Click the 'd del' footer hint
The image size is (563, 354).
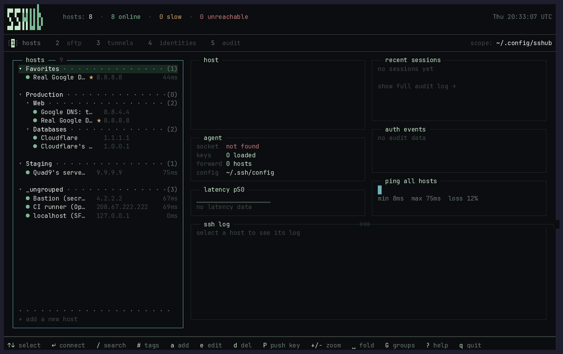243,345
